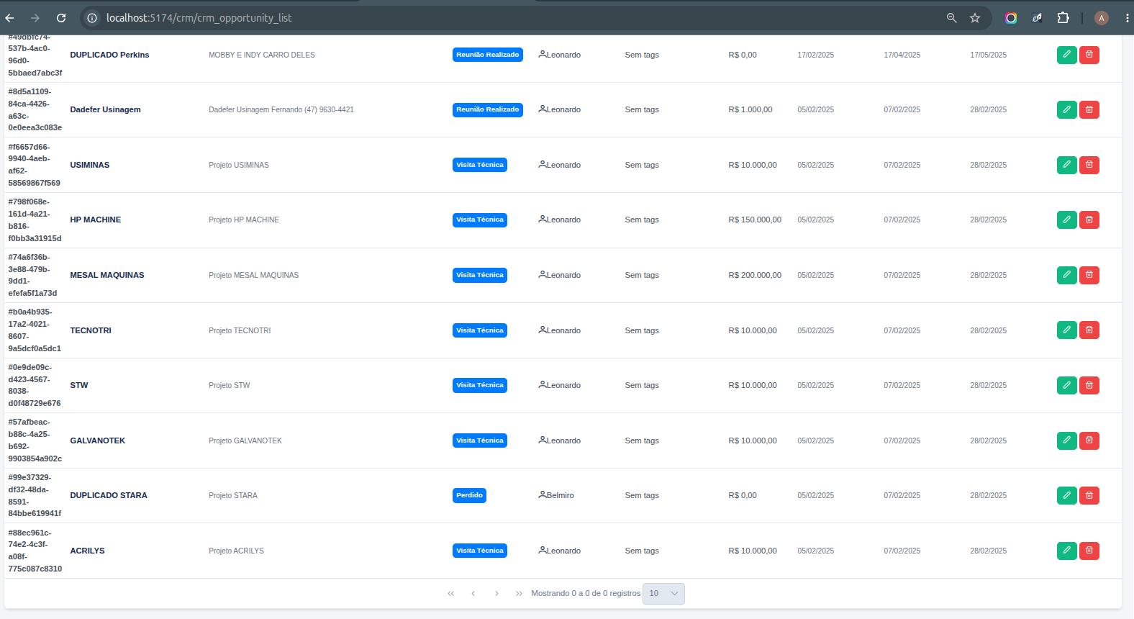This screenshot has height=619, width=1134.
Task: Click the 'Sem tags' cell in ACRILYS row
Action: (642, 551)
